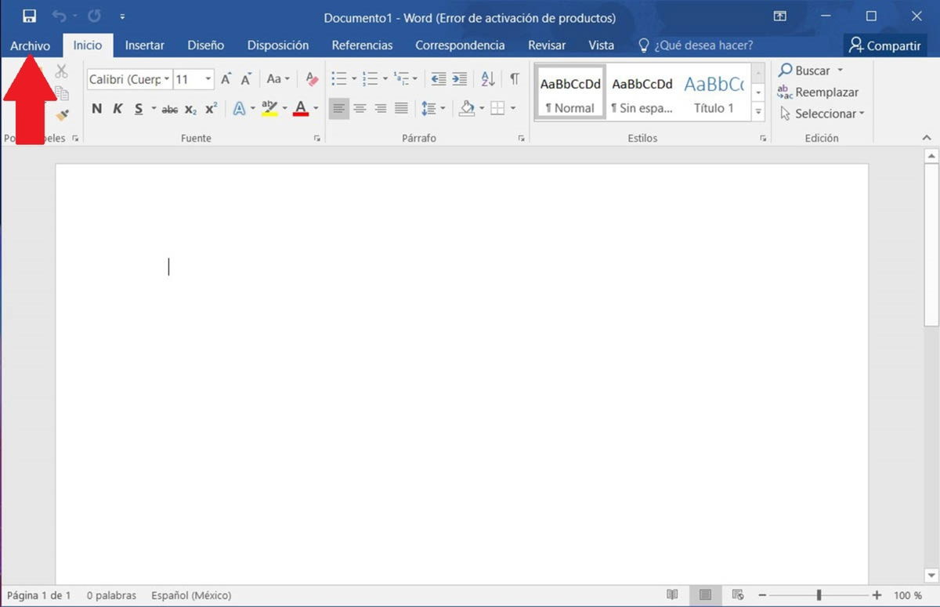Select the center alignment icon

[x=360, y=108]
